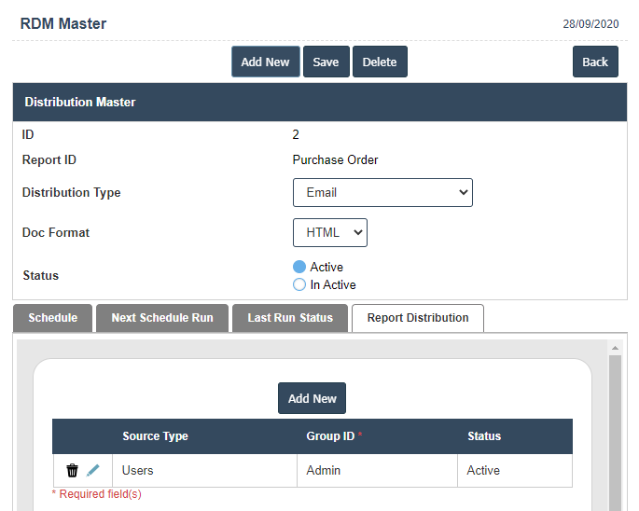This screenshot has height=511, width=639.
Task: Click the Source Type column header
Action: [x=155, y=436]
